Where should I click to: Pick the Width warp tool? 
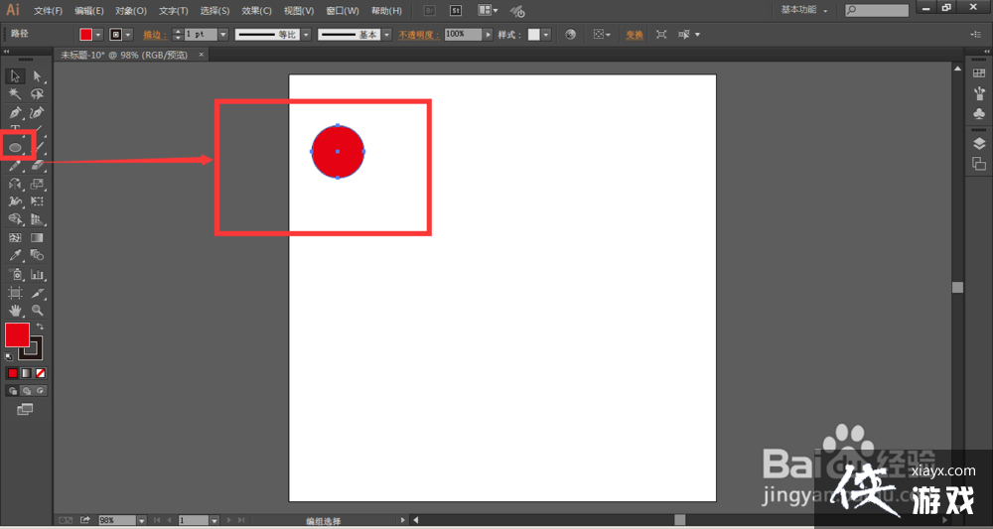(15, 201)
